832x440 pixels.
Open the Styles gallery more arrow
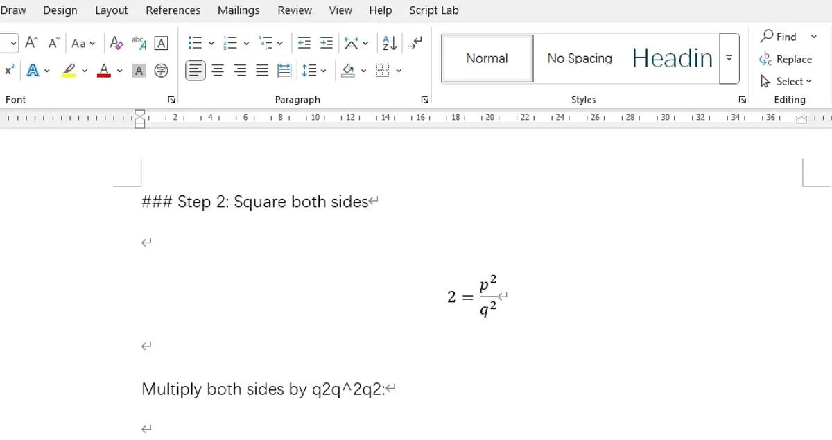(729, 58)
